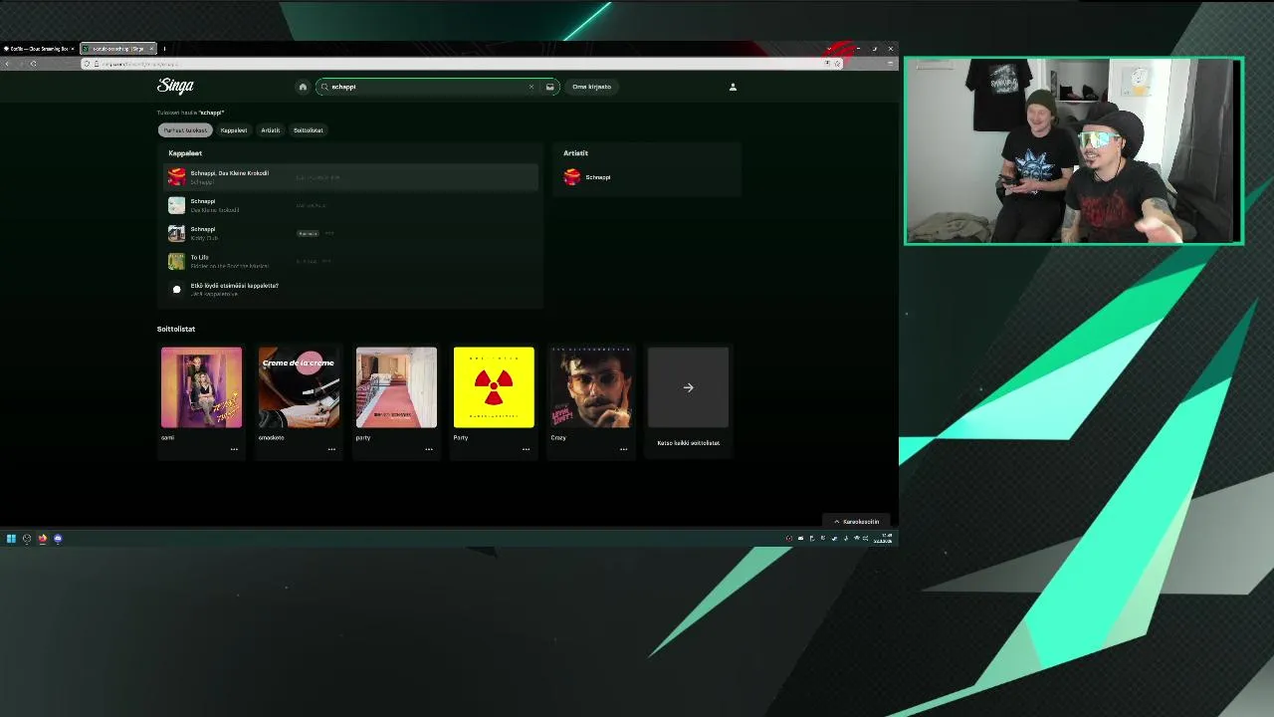This screenshot has height=717, width=1274.
Task: Open the Crazy playlist cover
Action: click(591, 387)
